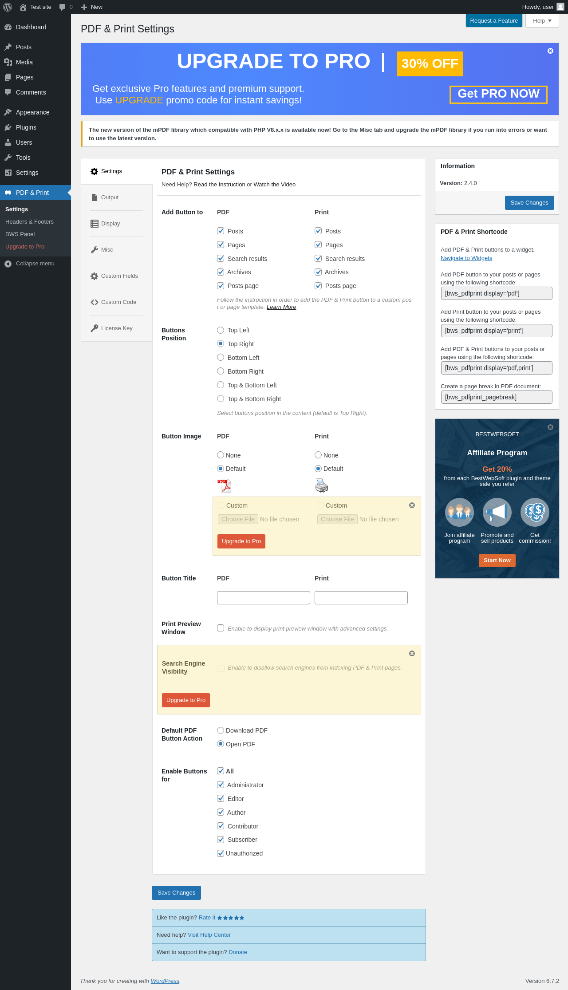
Task: Click the plus icon next to New
Action: click(x=84, y=7)
